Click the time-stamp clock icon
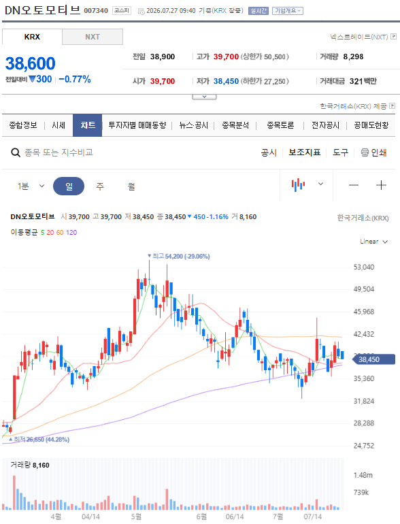The height and width of the screenshot is (524, 400). [141, 12]
